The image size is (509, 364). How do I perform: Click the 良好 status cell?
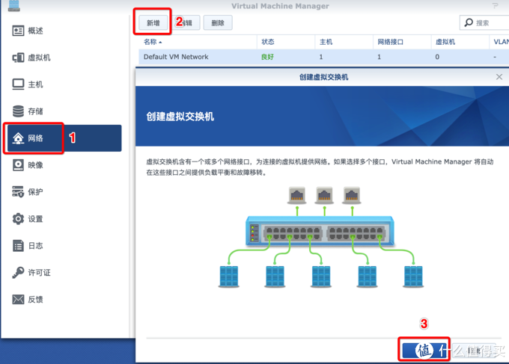[x=267, y=57]
